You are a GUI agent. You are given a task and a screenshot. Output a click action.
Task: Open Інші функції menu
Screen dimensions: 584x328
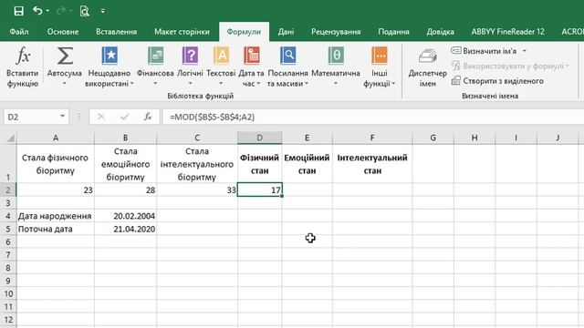tap(380, 67)
